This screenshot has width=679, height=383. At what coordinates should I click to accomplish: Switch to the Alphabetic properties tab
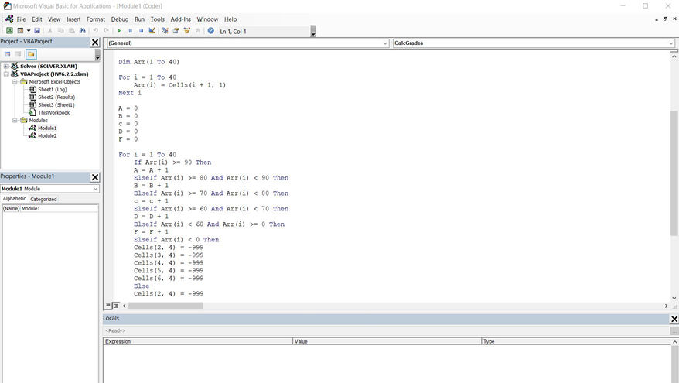pyautogui.click(x=15, y=198)
